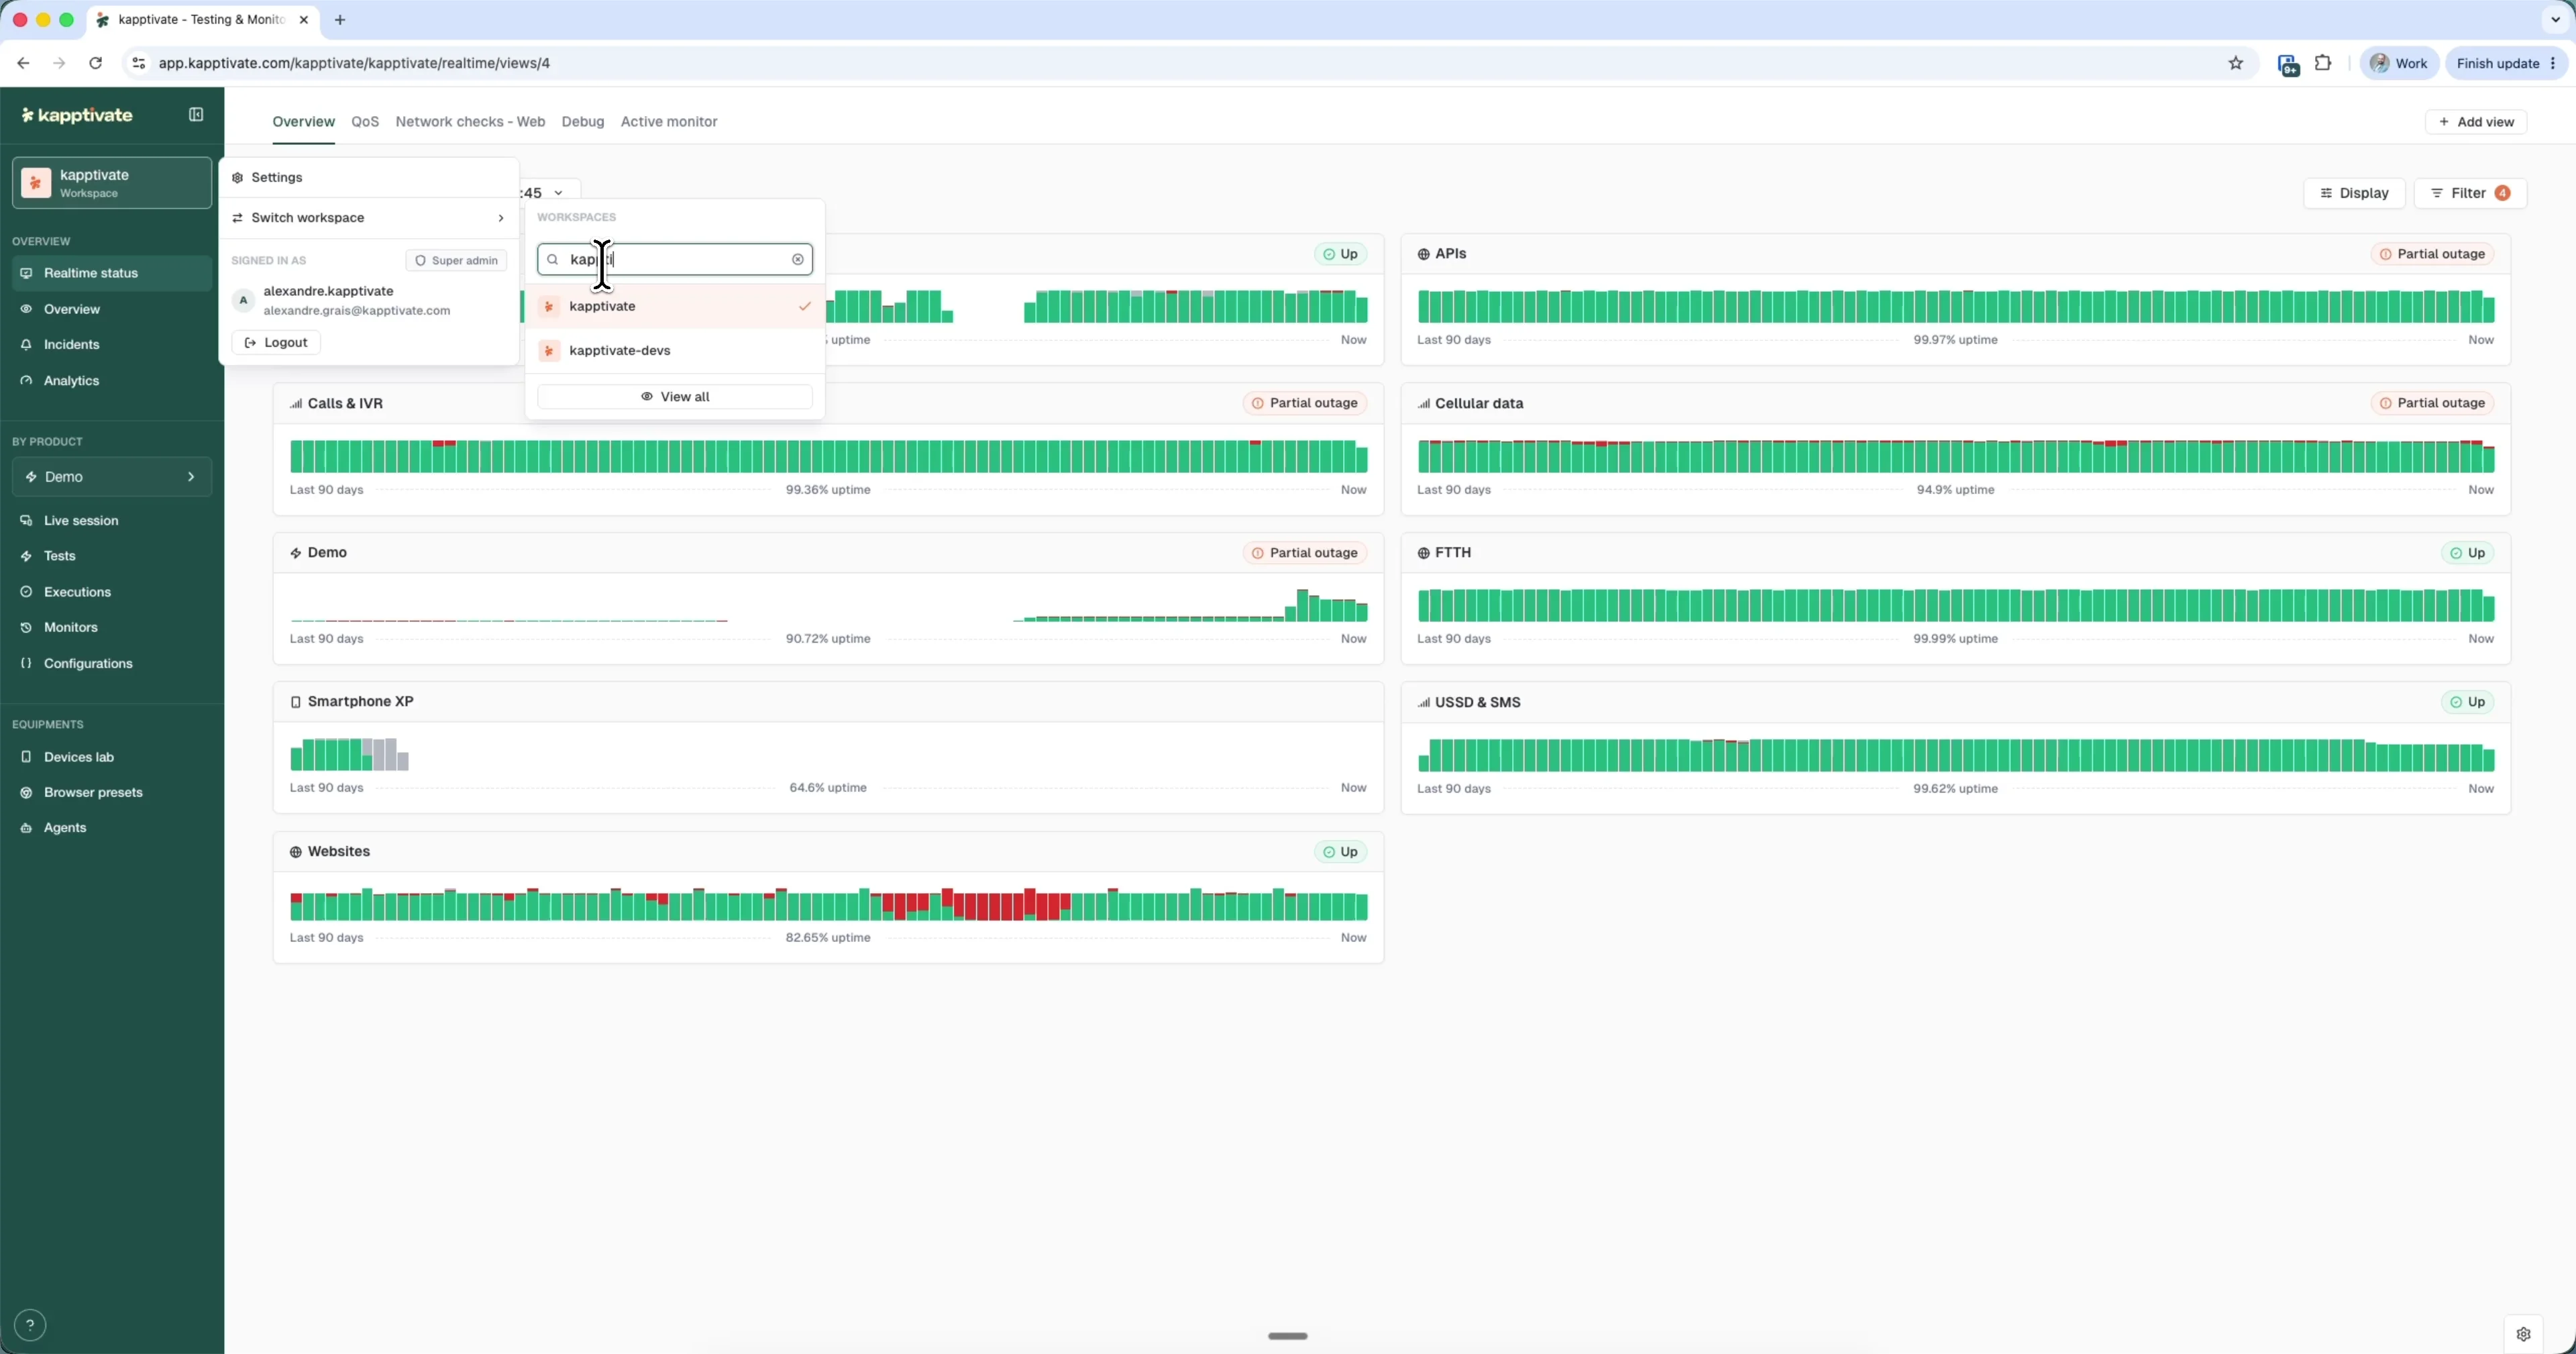Focus the workspace search input
This screenshot has width=2576, height=1354.
tap(675, 260)
